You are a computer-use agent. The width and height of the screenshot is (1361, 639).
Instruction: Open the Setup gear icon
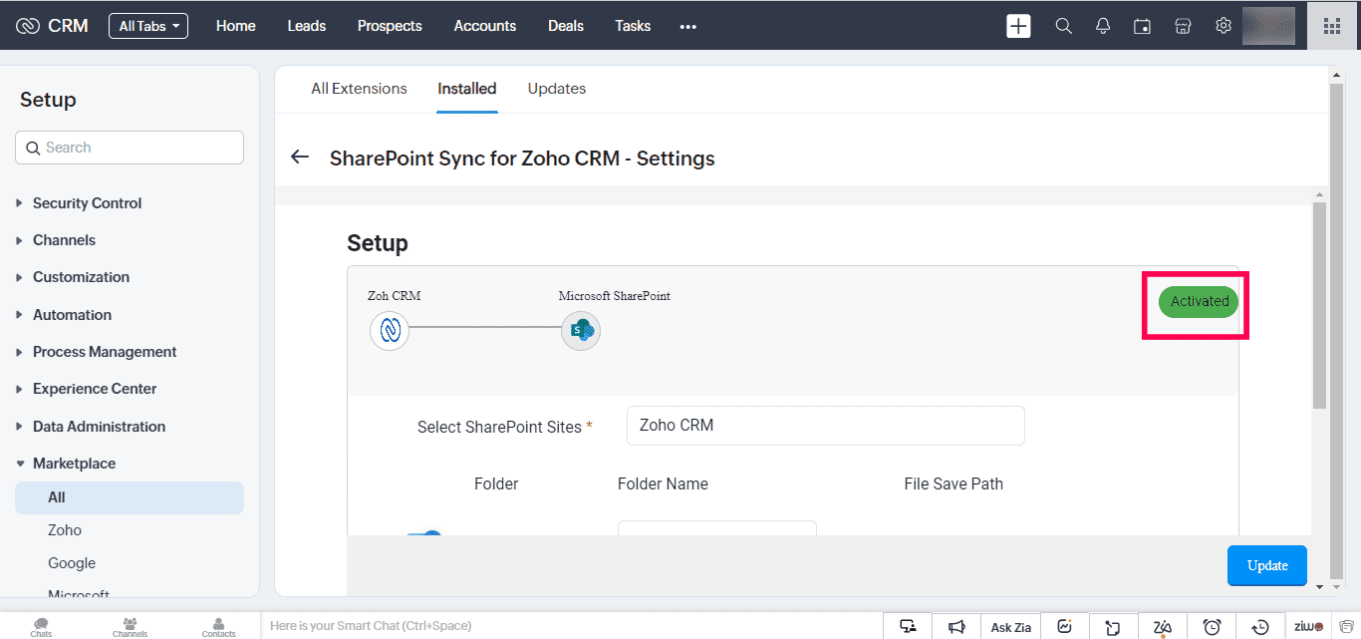(1224, 26)
